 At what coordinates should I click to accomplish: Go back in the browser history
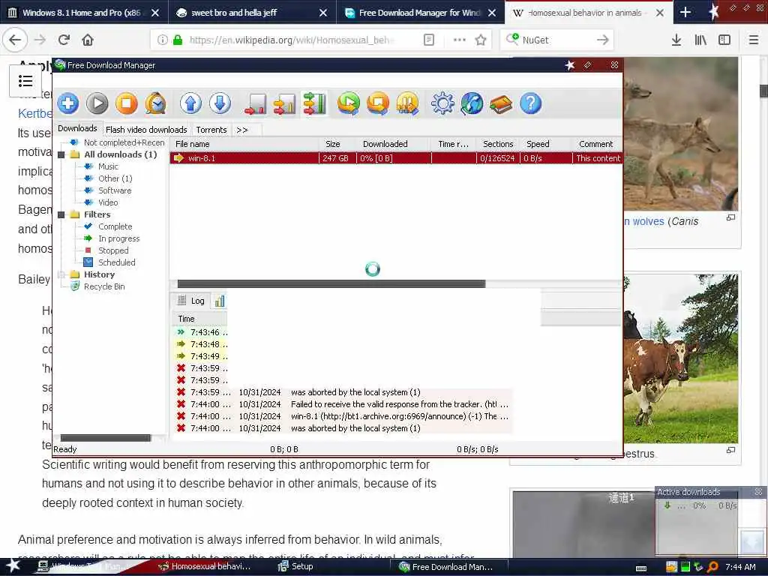tap(15, 40)
